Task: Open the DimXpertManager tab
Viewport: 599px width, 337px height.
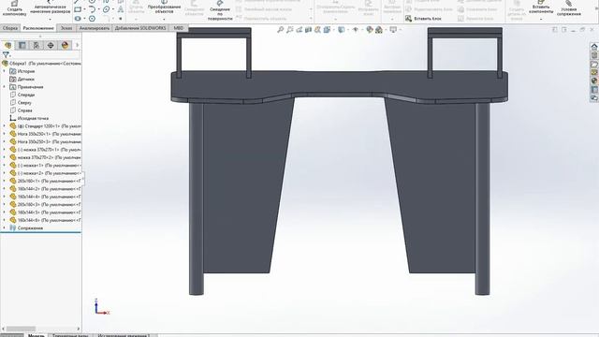Action: coord(51,45)
